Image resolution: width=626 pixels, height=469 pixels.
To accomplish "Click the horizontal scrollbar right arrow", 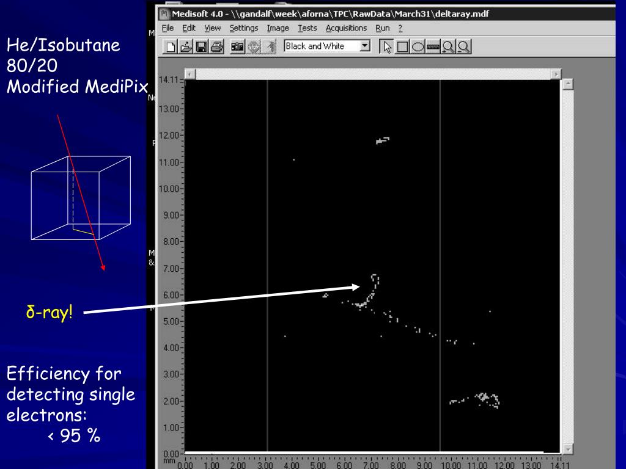I will 556,74.
